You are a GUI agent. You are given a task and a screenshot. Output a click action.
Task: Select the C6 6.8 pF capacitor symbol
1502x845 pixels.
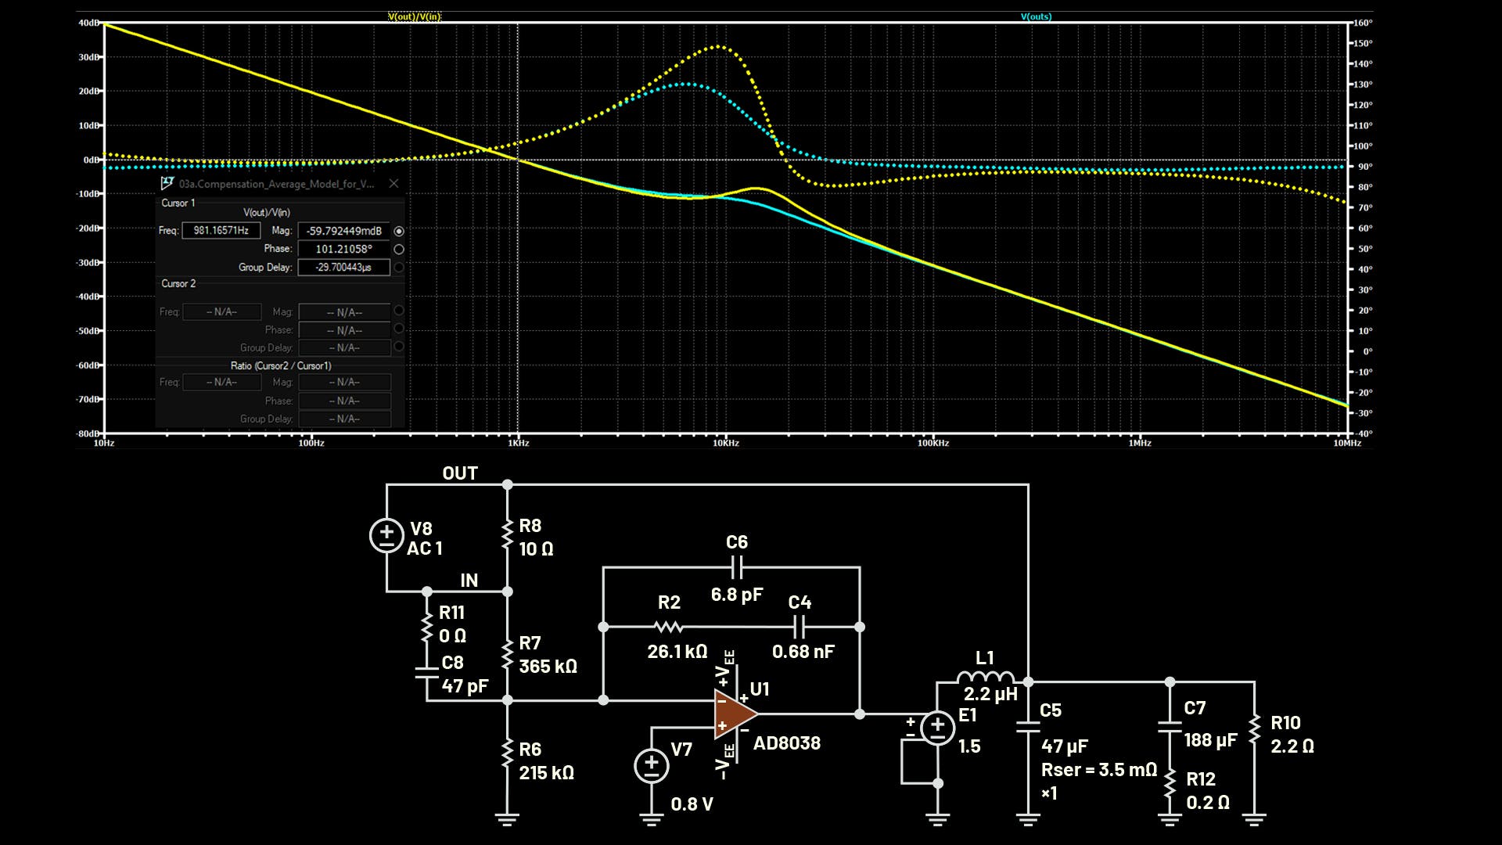point(736,567)
